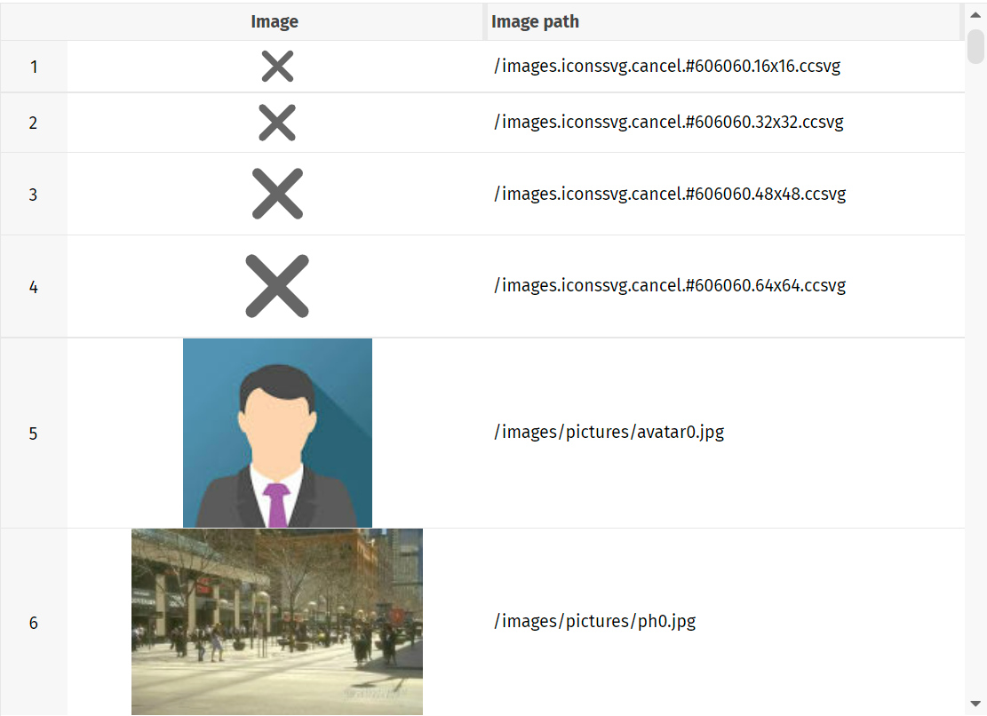Select row number 3 header
This screenshot has width=987, height=716.
pos(34,195)
